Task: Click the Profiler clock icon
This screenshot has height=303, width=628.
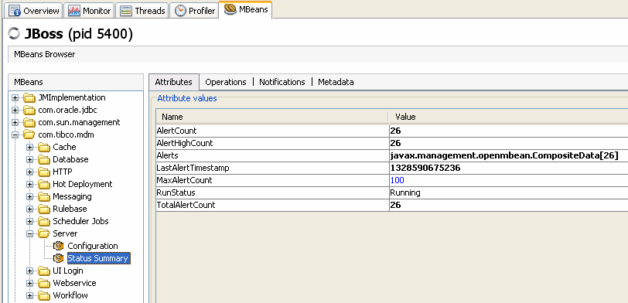Action: (180, 11)
